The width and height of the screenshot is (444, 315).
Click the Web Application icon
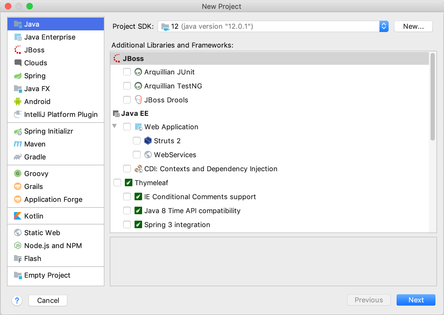138,127
